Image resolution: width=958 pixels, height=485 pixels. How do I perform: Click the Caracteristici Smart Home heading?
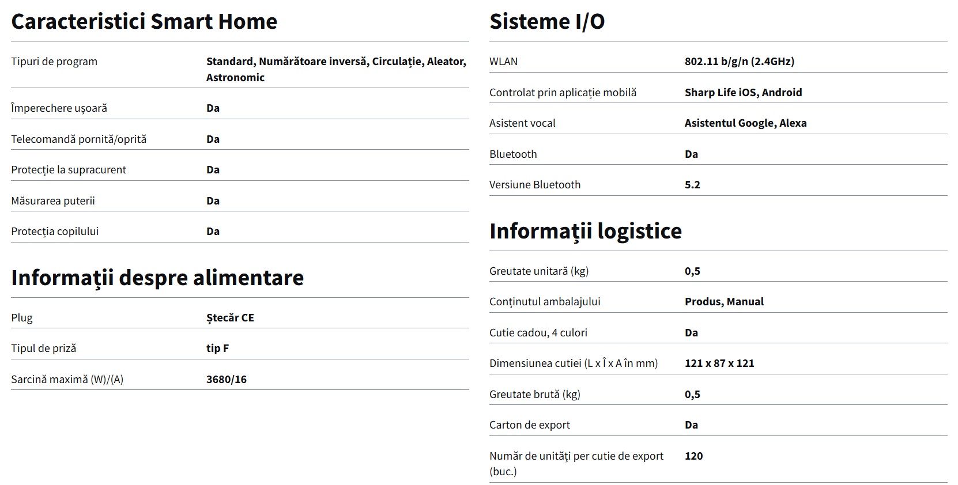click(144, 22)
